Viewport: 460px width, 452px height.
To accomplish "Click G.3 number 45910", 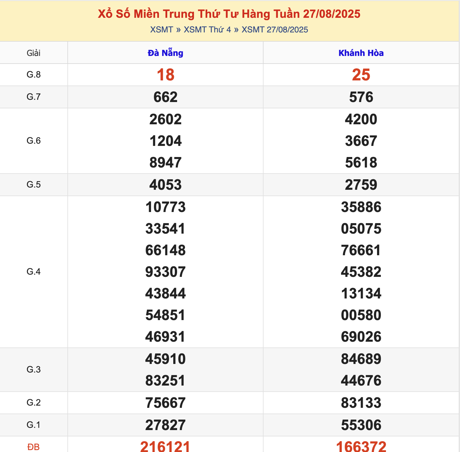I will [165, 359].
